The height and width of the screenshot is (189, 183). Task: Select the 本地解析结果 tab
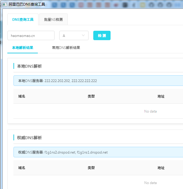(x=23, y=47)
